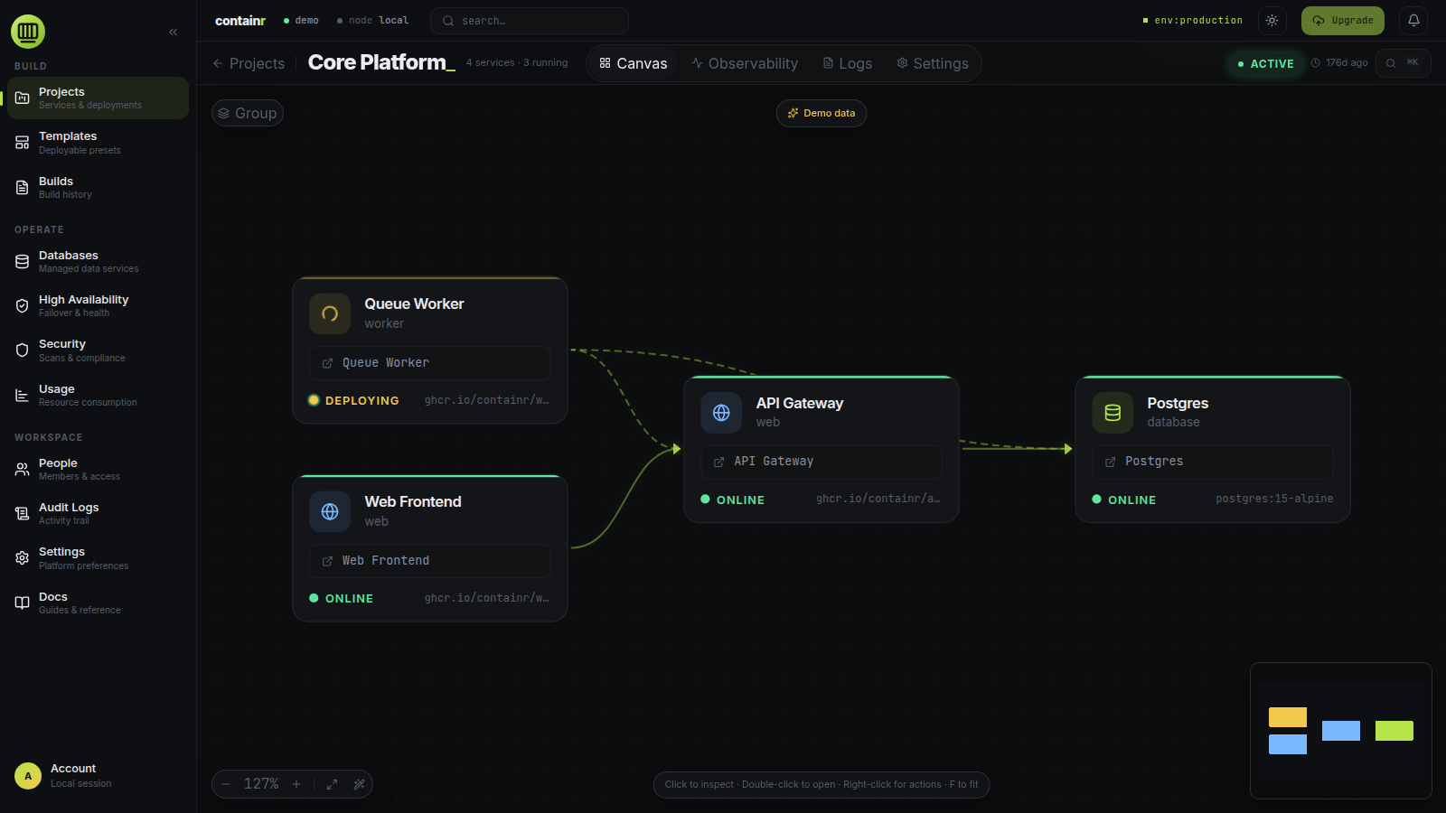The width and height of the screenshot is (1446, 813).
Task: Click the demo status indicator
Action: (x=301, y=20)
